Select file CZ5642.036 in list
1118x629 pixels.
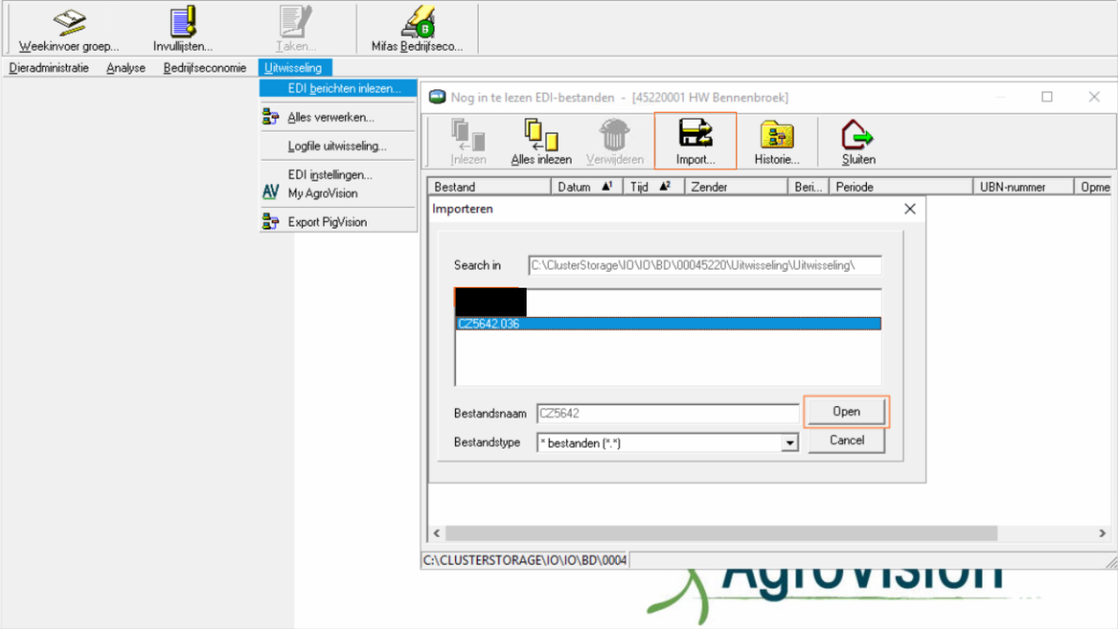(669, 323)
